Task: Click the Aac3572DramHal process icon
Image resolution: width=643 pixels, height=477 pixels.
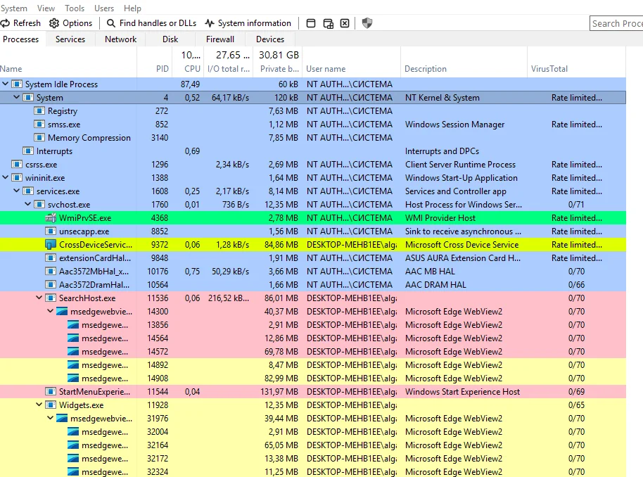Action: coord(51,285)
